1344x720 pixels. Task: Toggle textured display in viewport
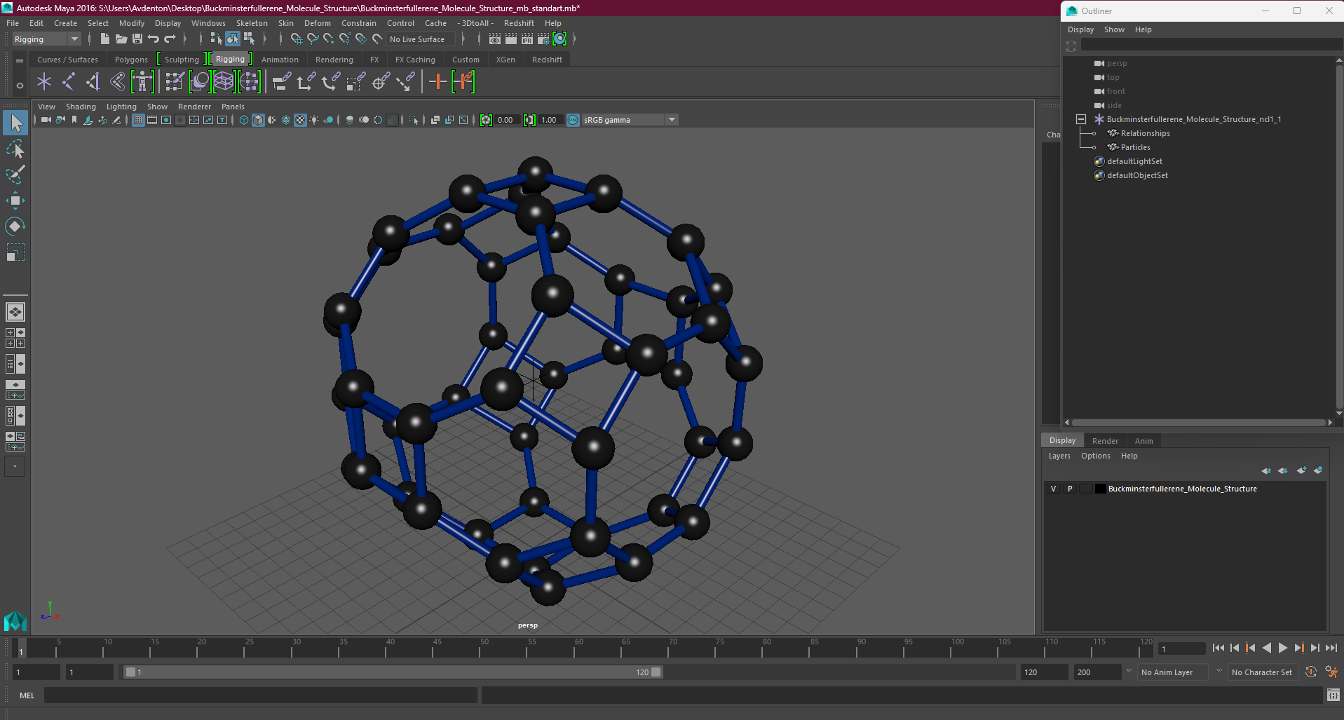300,120
